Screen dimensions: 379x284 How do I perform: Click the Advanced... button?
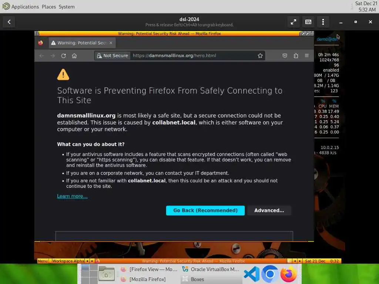[x=269, y=210]
